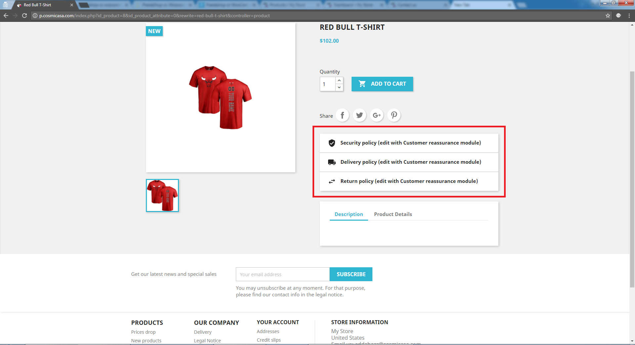This screenshot has width=635, height=345.
Task: Open the New products footer link
Action: pos(146,341)
